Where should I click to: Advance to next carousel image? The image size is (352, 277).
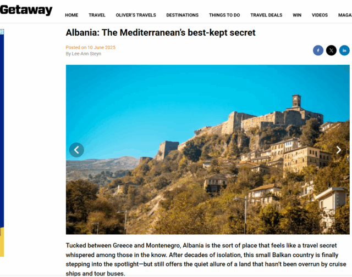(x=339, y=150)
